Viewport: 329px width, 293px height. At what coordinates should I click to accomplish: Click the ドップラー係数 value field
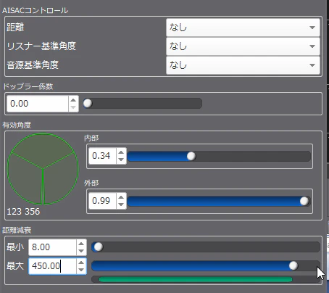[38, 104]
